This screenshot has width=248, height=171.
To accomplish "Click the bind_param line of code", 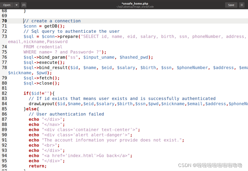I will point(88,57).
